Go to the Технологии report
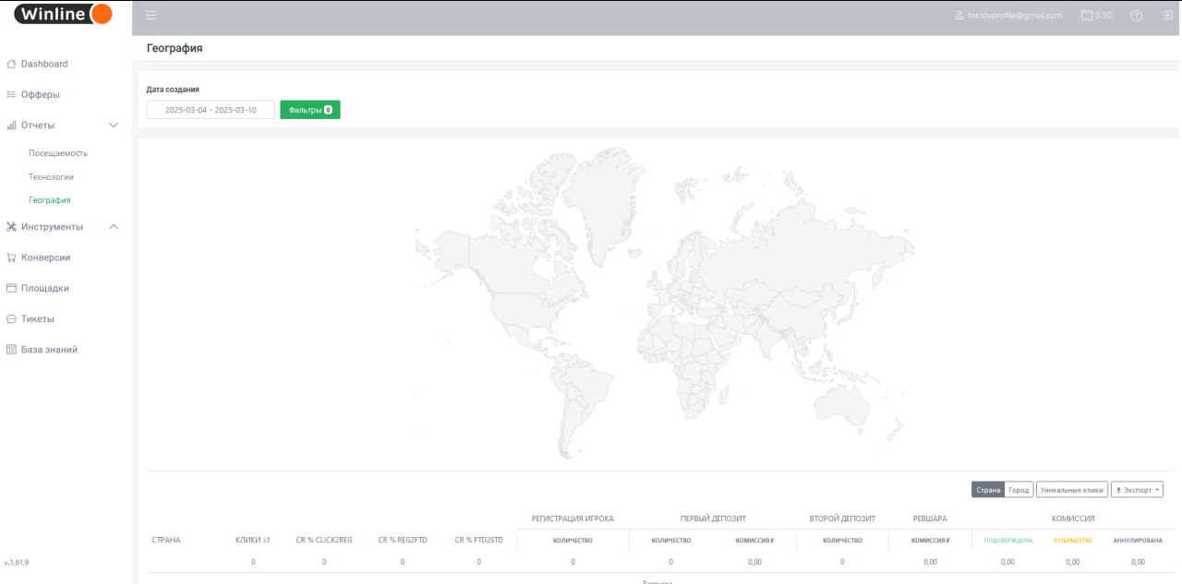Screen dimensions: 1182x584 (x=51, y=176)
